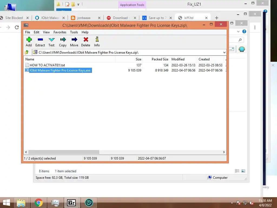Viewport: 277px width, 208px height.
Task: Click the network tray icon
Action: [x=245, y=203]
